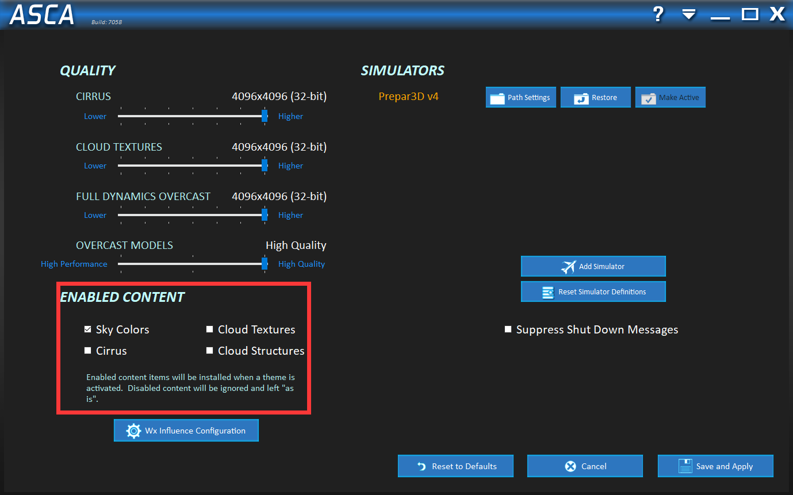This screenshot has width=793, height=495.
Task: Click the Build: 7058 text
Action: click(x=106, y=22)
